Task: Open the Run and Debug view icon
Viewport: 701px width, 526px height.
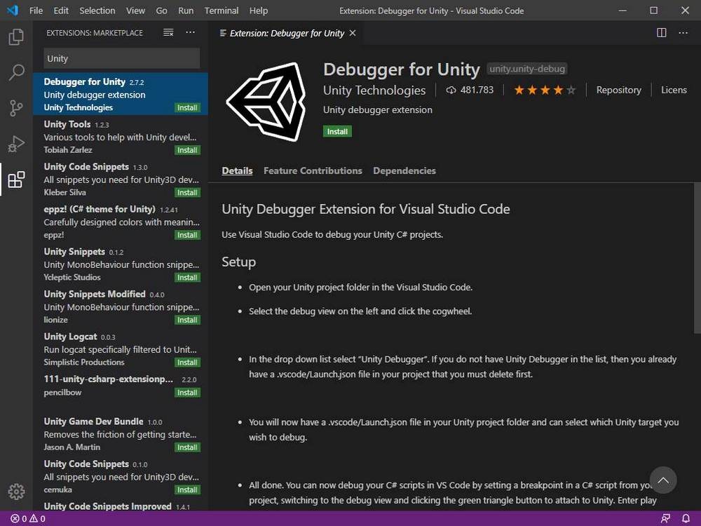Action: click(16, 144)
